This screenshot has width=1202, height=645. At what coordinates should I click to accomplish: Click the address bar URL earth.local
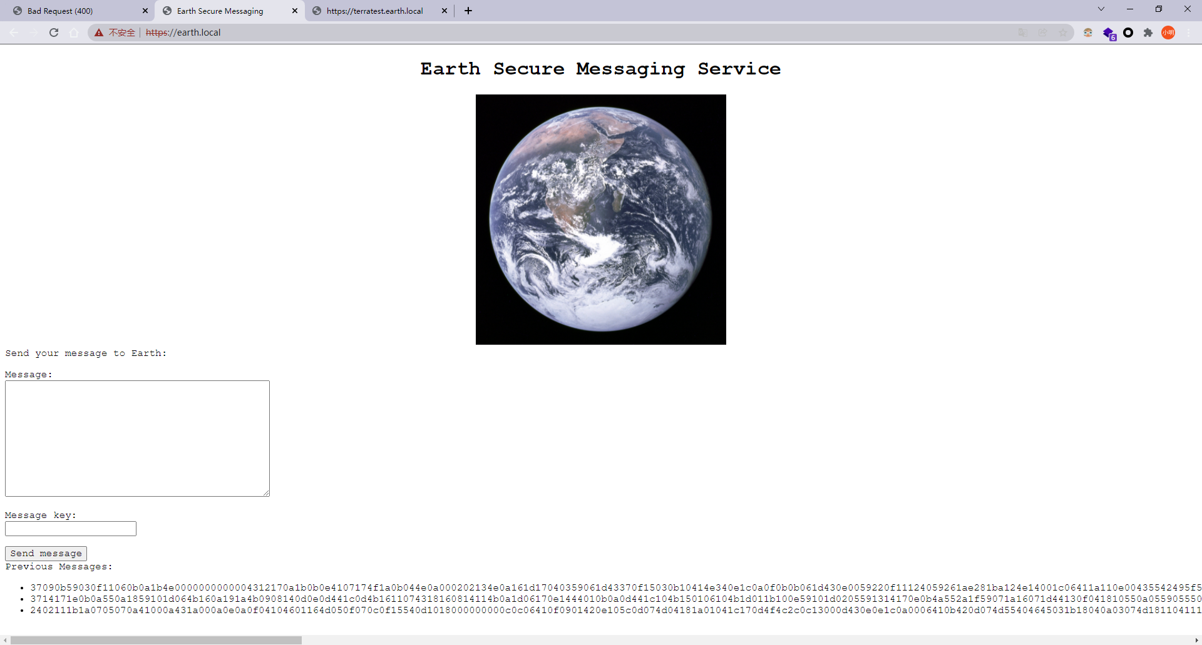pyautogui.click(x=183, y=33)
